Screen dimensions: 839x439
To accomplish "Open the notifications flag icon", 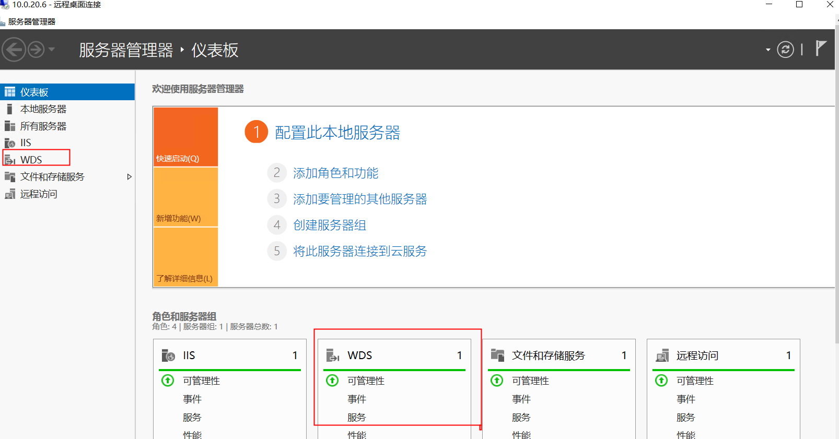I will click(821, 49).
